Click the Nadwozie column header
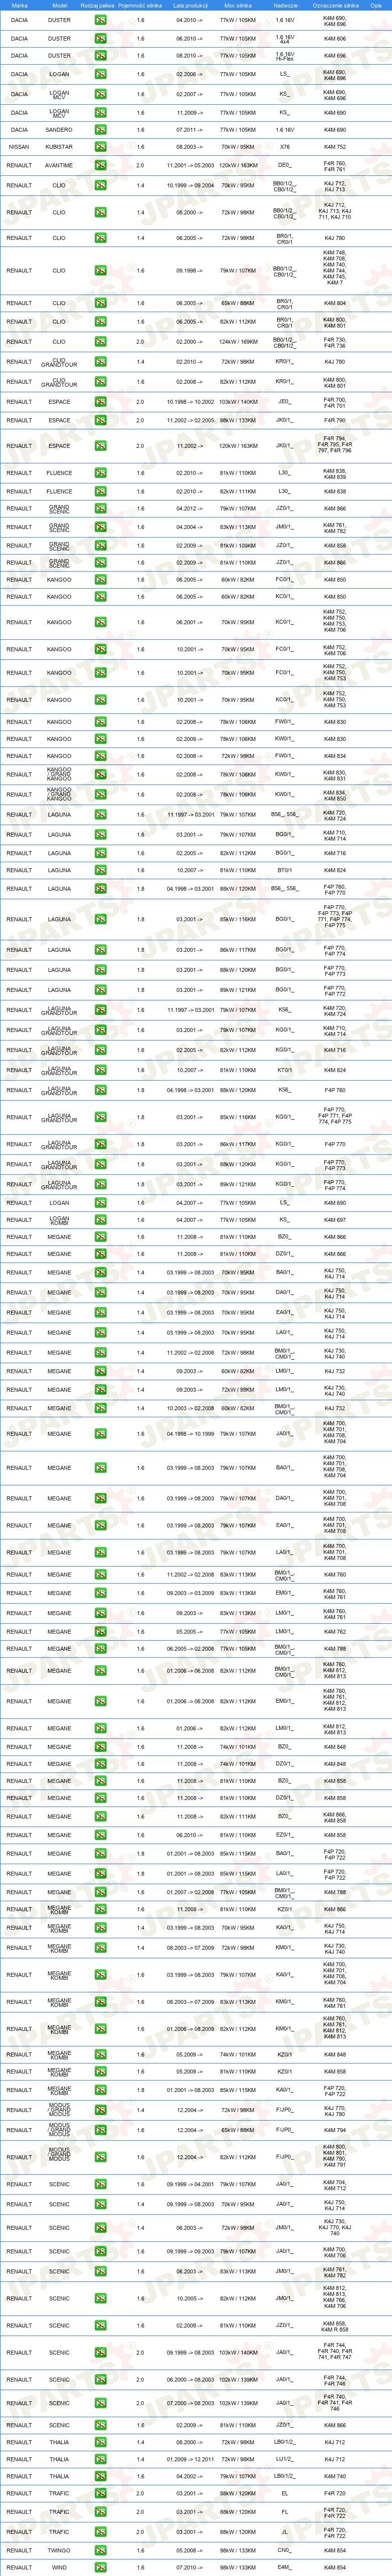The width and height of the screenshot is (392, 2576). (x=285, y=5)
